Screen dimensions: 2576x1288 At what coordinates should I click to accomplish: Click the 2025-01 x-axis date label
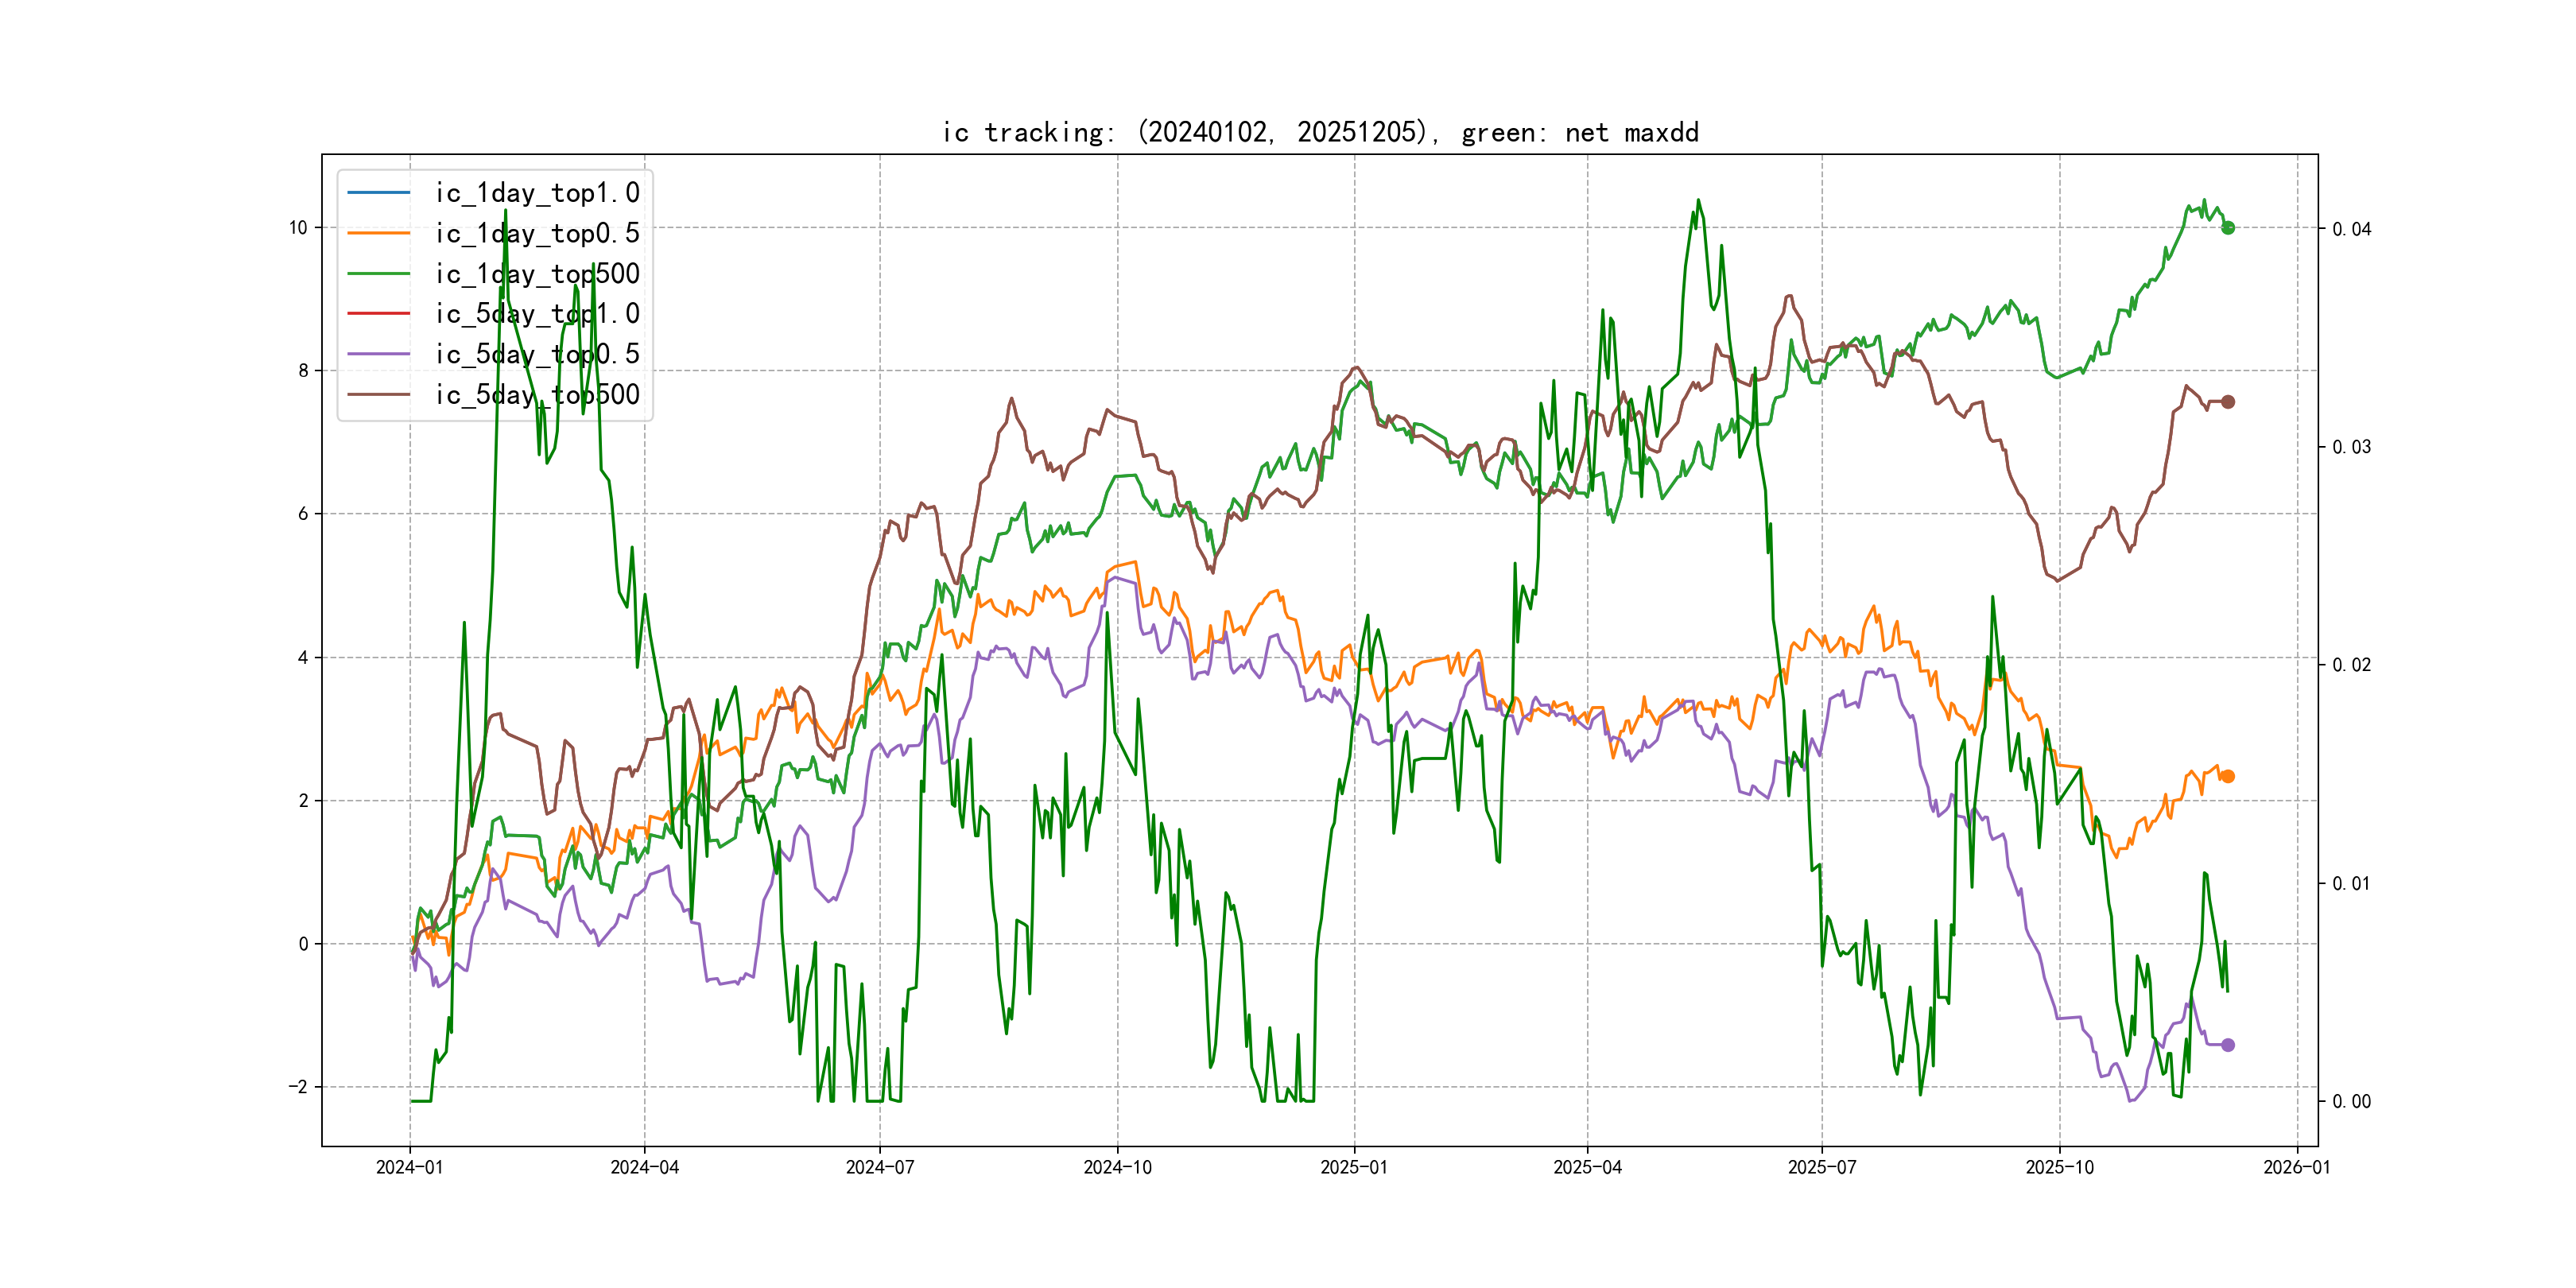pos(1354,1168)
